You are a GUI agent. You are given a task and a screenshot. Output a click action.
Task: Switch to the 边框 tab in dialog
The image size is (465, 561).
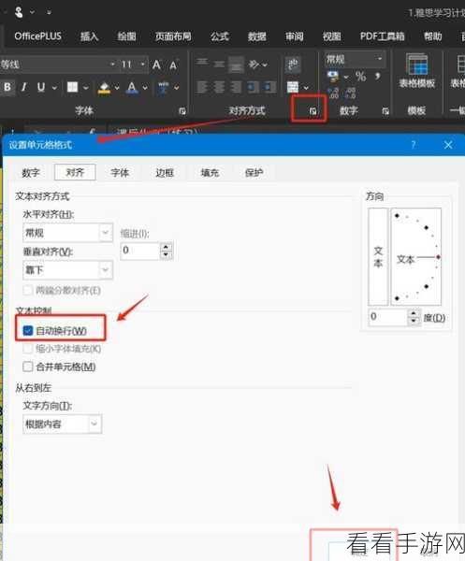[165, 173]
